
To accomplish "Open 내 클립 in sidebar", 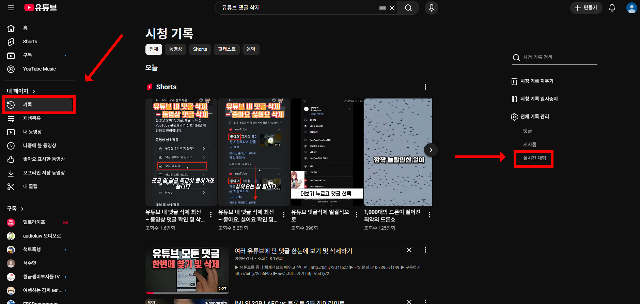I will [x=40, y=186].
